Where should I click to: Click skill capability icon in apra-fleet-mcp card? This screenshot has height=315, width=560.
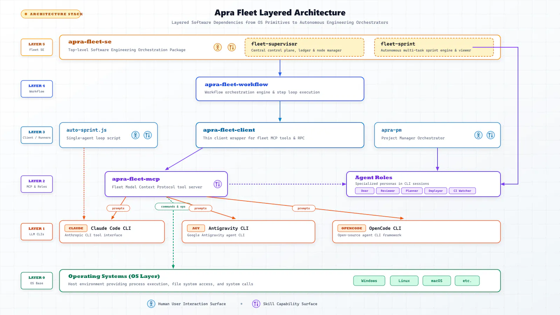pyautogui.click(x=218, y=184)
